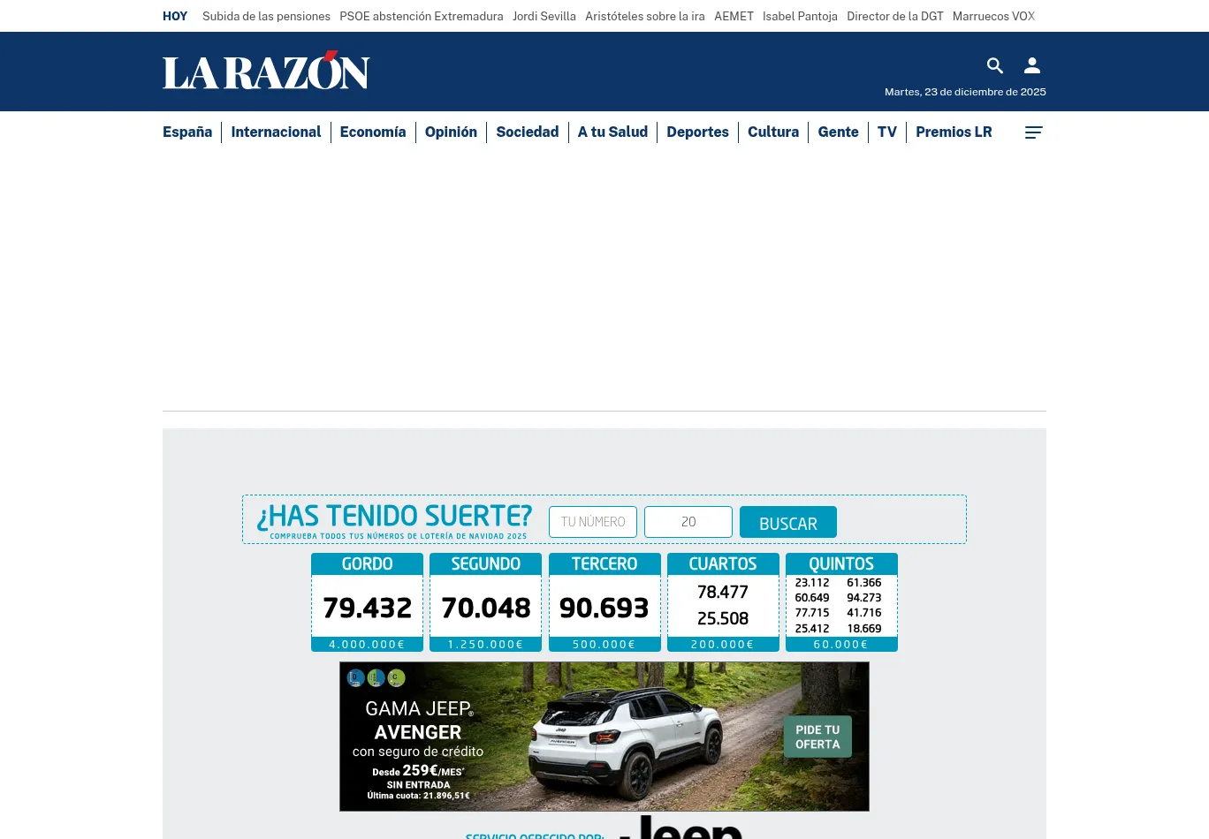
Task: Open the AEMET trending link
Action: click(x=734, y=16)
